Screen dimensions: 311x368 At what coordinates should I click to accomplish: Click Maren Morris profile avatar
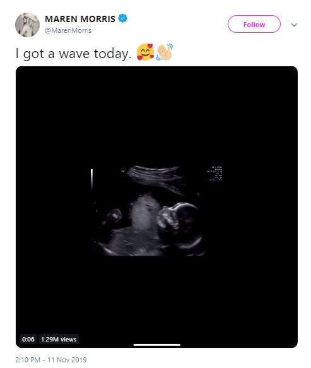coord(28,25)
